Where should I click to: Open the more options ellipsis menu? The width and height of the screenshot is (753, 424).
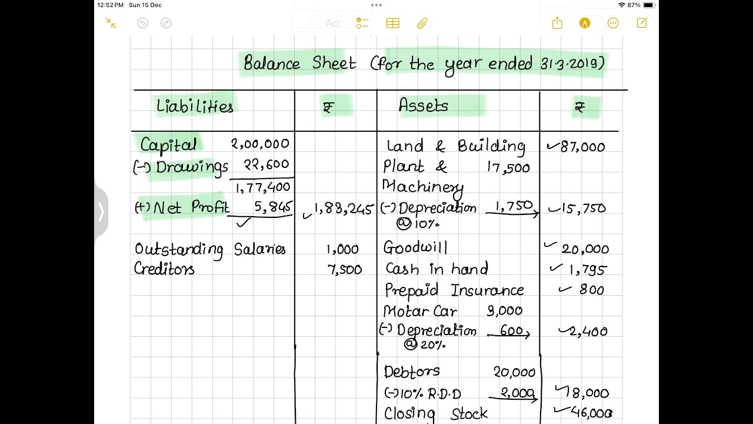[613, 23]
